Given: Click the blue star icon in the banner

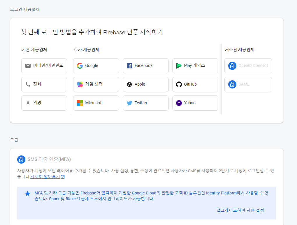Looking at the screenshot, I should 28,193.
